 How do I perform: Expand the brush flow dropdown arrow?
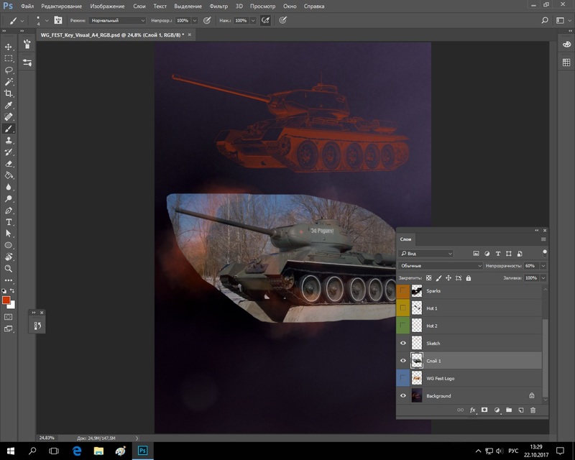pyautogui.click(x=253, y=21)
